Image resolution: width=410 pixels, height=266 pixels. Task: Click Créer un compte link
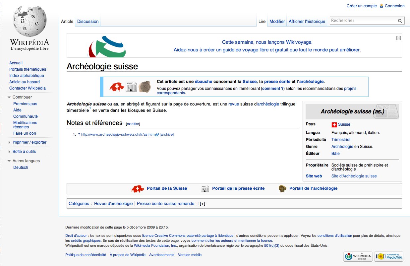362,6
